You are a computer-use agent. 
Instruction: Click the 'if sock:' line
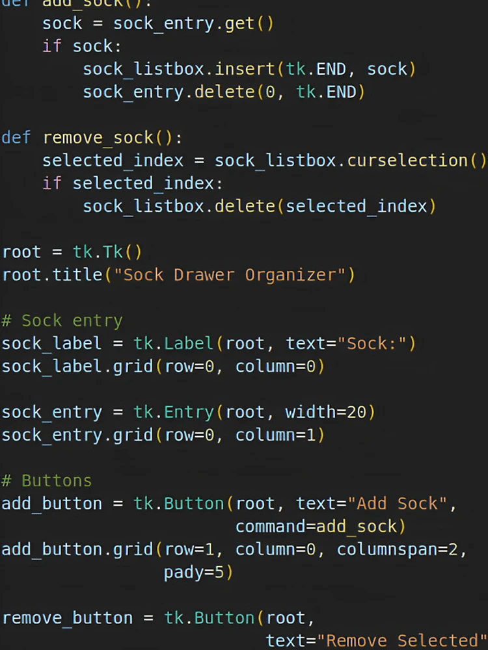click(82, 46)
